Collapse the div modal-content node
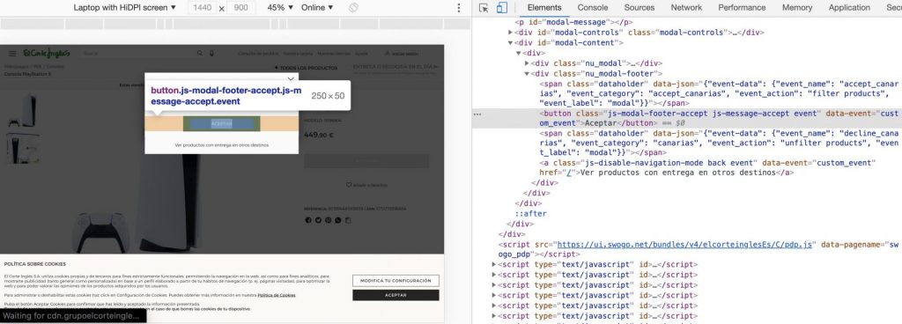Viewport: 902px width, 324px height. 510,43
